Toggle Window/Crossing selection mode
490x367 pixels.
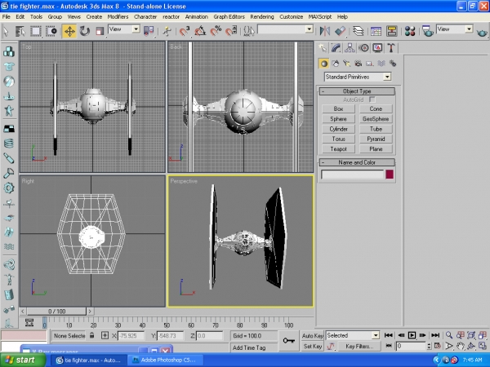51,31
